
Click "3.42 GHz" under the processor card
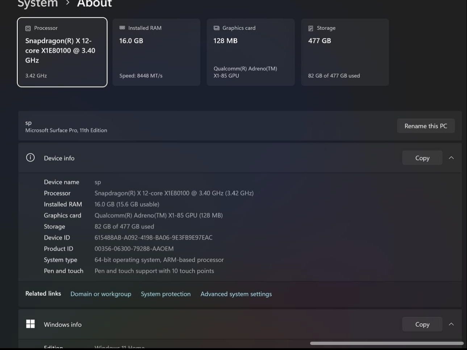pos(36,76)
